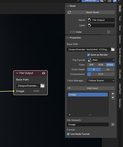This screenshot has width=123, height=147.
Task: Move input up with the up arrow
Action: pos(113,93)
